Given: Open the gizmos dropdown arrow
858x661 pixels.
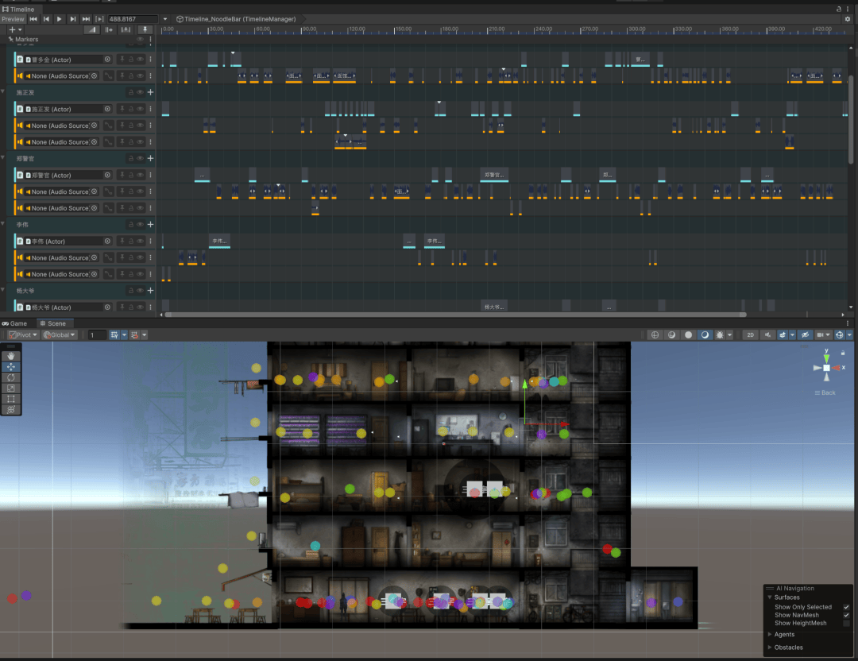Looking at the screenshot, I should 849,335.
